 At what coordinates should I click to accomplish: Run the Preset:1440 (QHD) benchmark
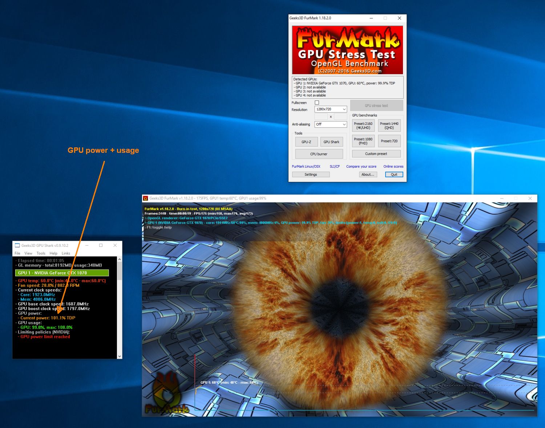(x=389, y=126)
